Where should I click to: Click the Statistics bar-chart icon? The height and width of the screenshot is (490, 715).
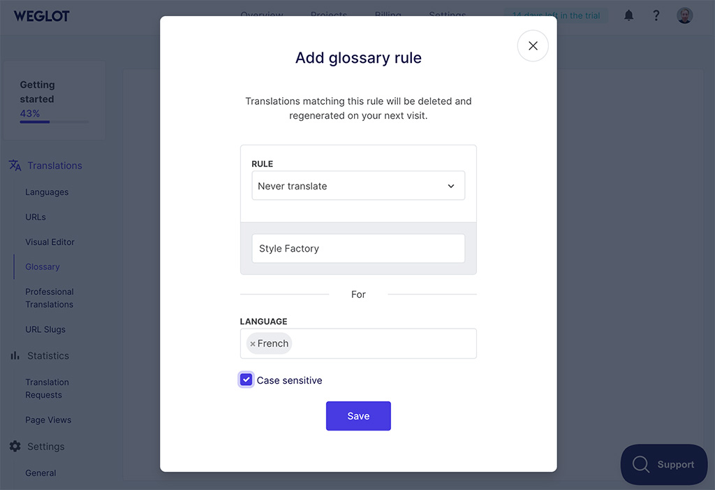pyautogui.click(x=15, y=355)
